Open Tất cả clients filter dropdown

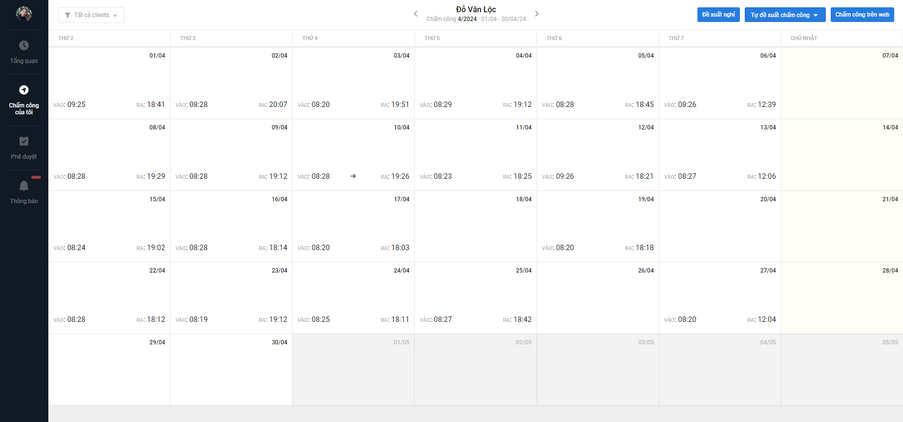pyautogui.click(x=91, y=15)
